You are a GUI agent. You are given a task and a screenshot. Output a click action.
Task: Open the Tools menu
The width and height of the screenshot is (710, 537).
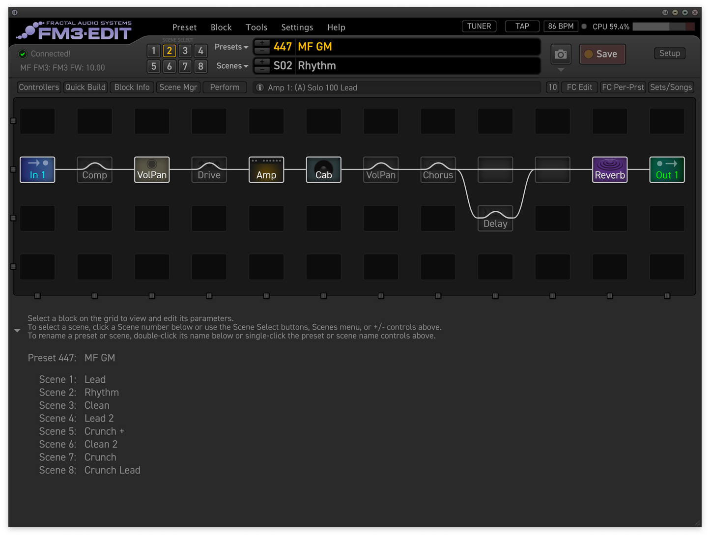click(256, 28)
